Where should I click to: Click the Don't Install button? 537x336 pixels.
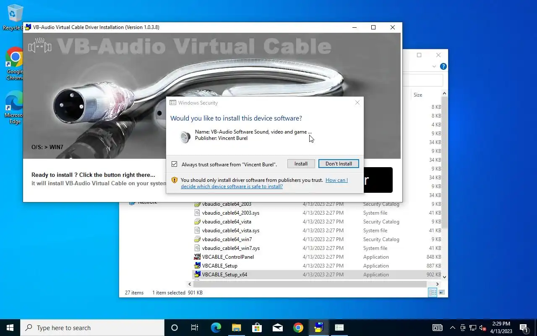[x=339, y=164]
